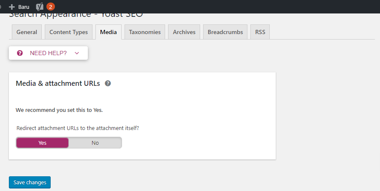Set redirect attachment URLs to Yes
The width and height of the screenshot is (380, 191).
[x=42, y=143]
